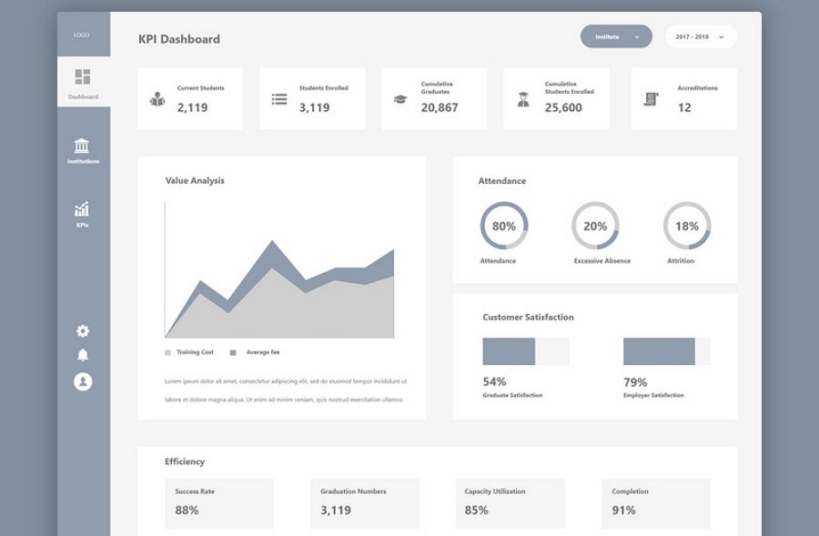819x536 pixels.
Task: Click the Excessive Absence label
Action: click(602, 260)
